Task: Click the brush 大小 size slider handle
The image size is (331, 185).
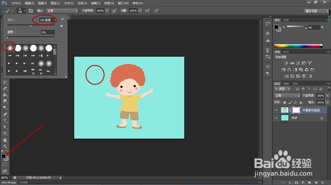Action: coord(31,26)
